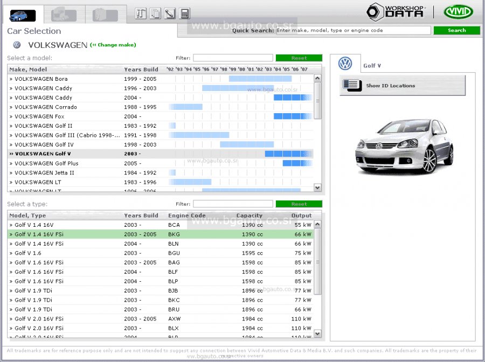Click the Engine Code column header
The height and width of the screenshot is (362, 485).
coord(187,215)
